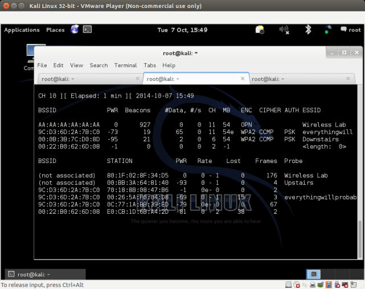The width and height of the screenshot is (365, 289).
Task: Close the middle active terminal tab
Action: tap(245, 79)
